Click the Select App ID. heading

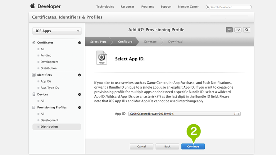tap(130, 59)
